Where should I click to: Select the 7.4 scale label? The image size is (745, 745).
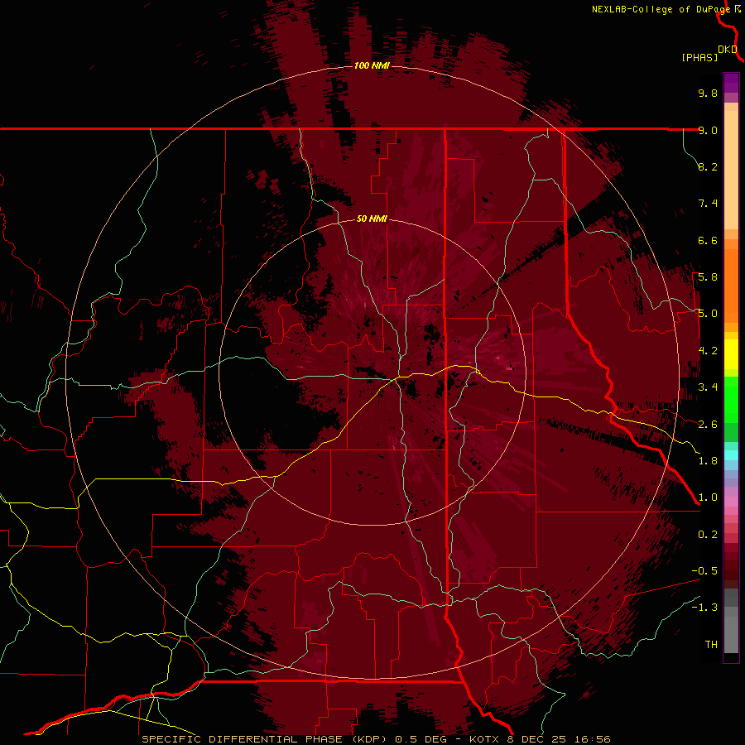point(708,204)
